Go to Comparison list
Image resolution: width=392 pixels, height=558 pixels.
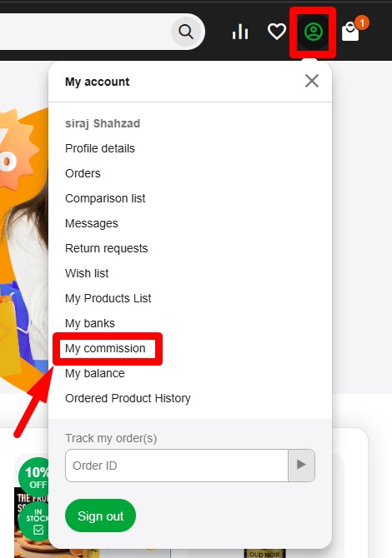coord(105,198)
